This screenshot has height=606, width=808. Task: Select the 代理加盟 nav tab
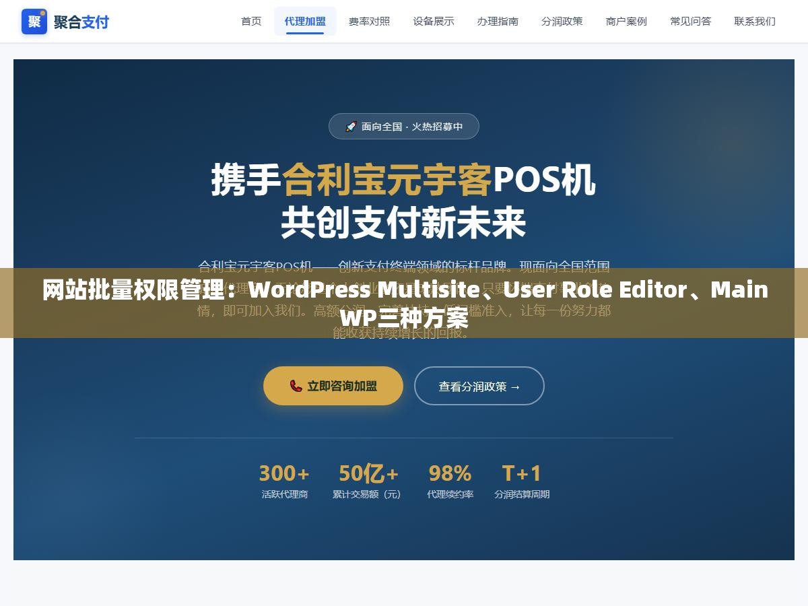tap(305, 22)
